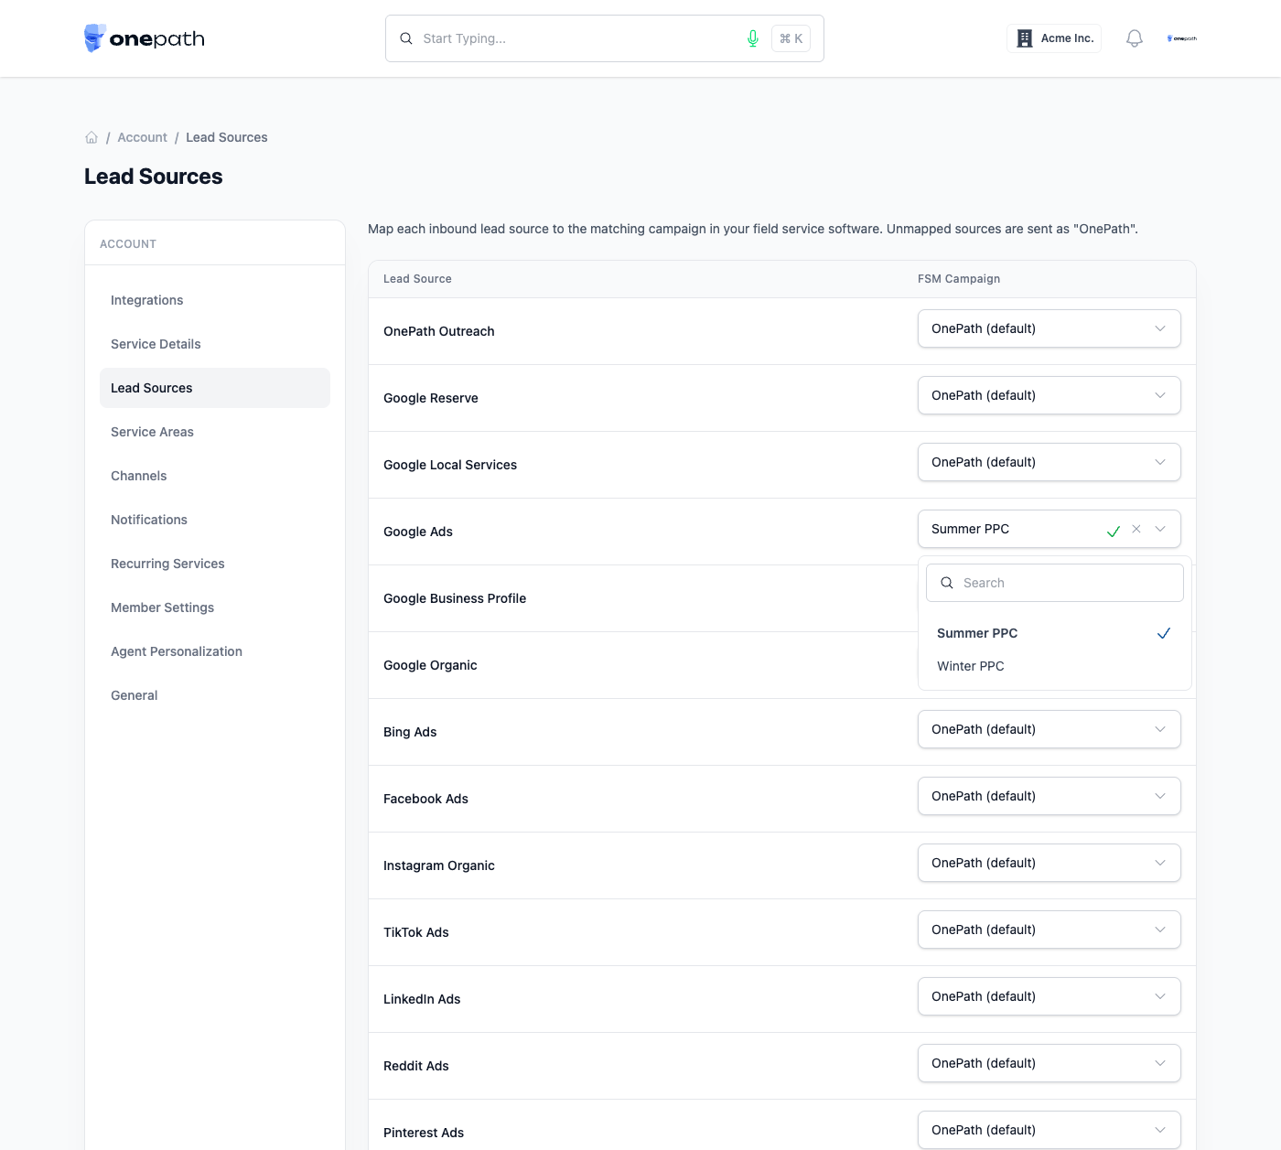Collapse the Google Ads Summer PPC dropdown

tap(1160, 529)
